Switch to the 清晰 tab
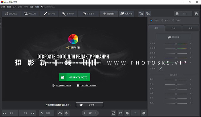This screenshot has width=201, height=117. (191, 28)
